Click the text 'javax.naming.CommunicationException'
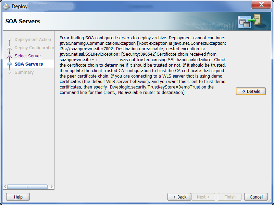This screenshot has height=205, width=274. [98, 43]
